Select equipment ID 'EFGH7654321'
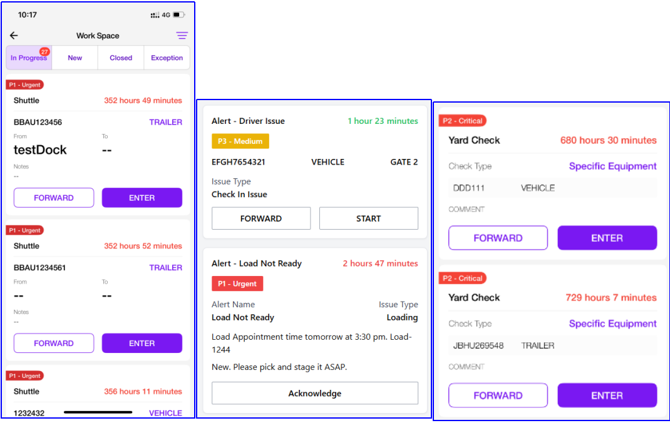This screenshot has height=423, width=670. pyautogui.click(x=239, y=162)
